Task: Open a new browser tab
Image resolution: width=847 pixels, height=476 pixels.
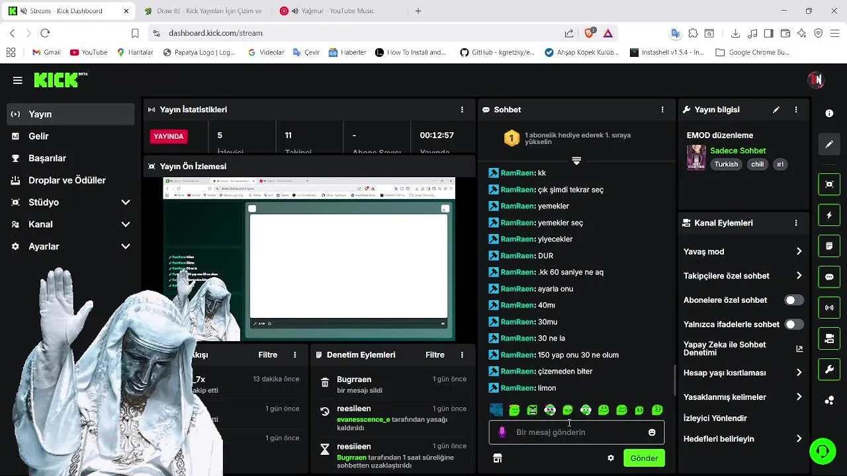Action: point(418,11)
